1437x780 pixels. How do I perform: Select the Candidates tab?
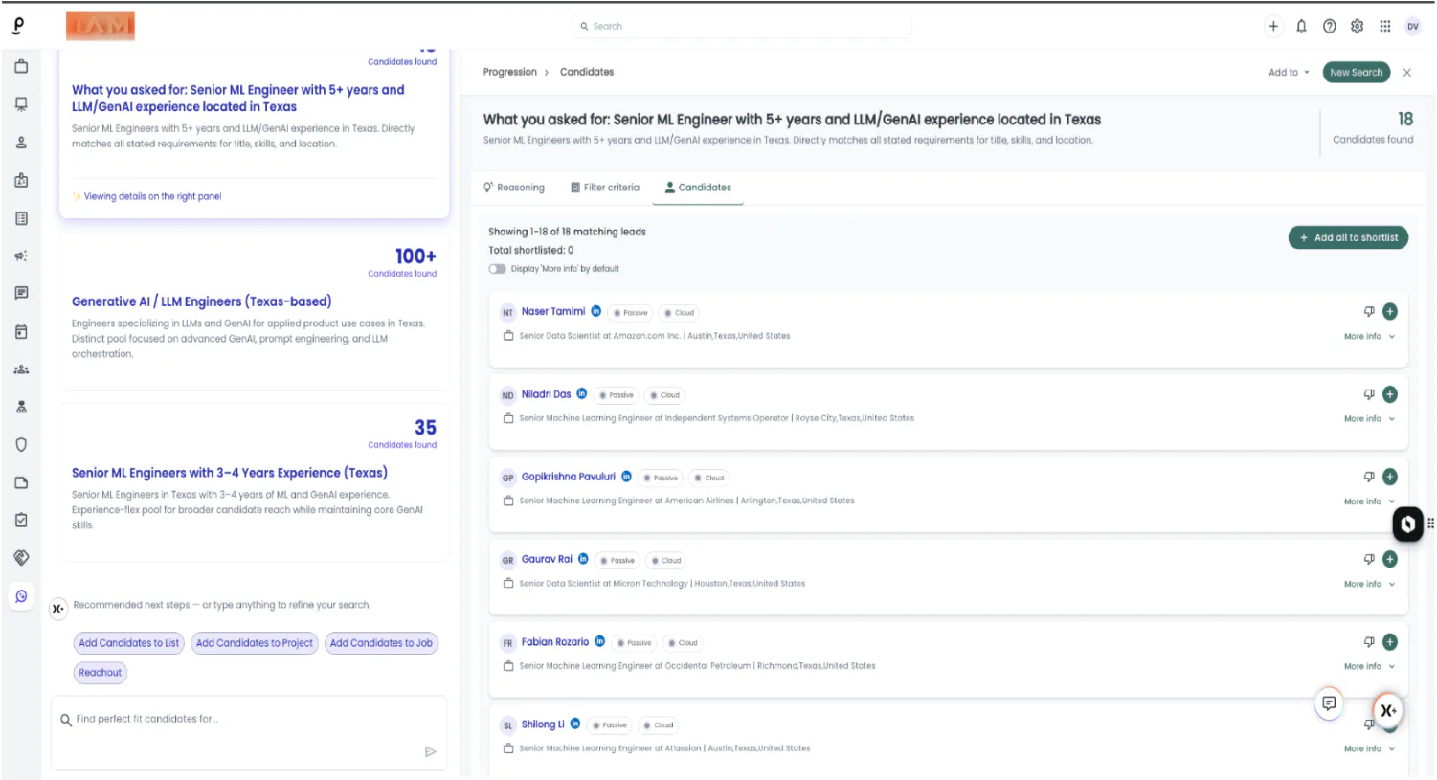click(x=698, y=188)
